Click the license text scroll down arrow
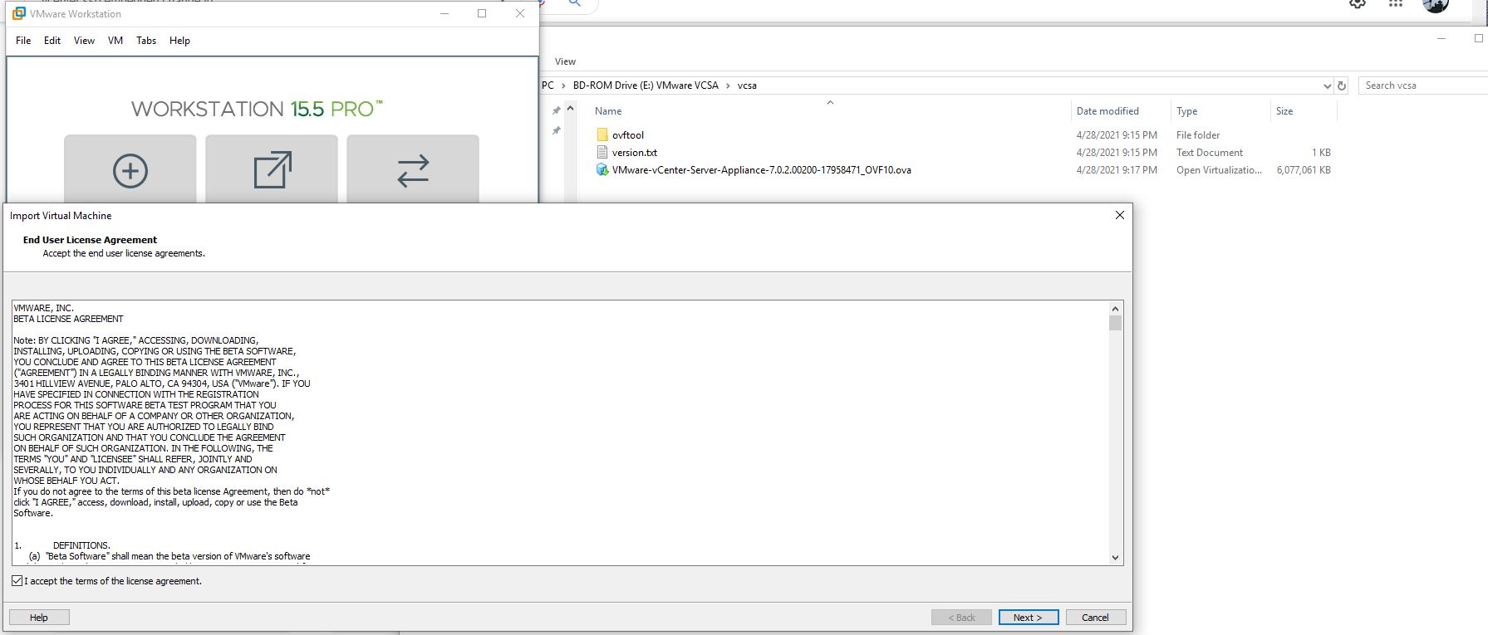This screenshot has width=1488, height=635. click(x=1115, y=558)
